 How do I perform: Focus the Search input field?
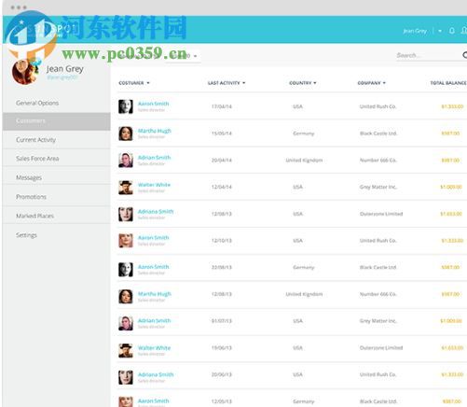click(x=428, y=55)
